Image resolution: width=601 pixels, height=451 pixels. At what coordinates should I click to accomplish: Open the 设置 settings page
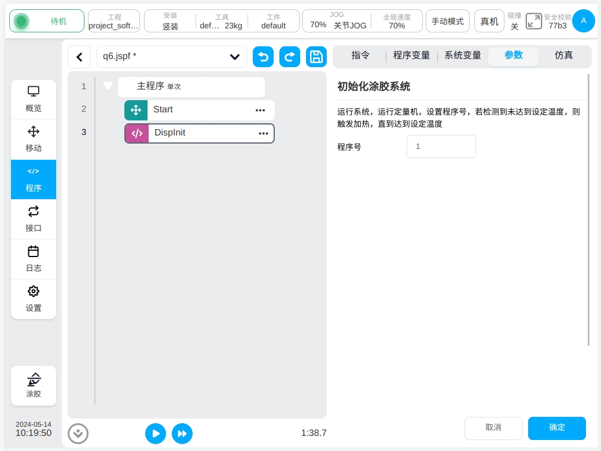click(34, 299)
